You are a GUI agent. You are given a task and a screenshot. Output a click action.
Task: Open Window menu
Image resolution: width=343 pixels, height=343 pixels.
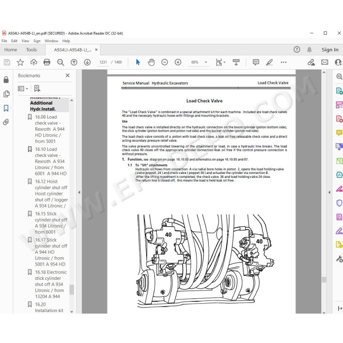[51, 41]
